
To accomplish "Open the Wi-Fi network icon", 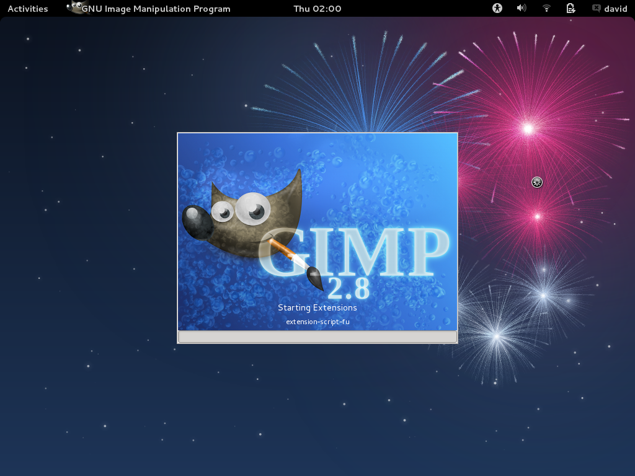I will (x=546, y=8).
